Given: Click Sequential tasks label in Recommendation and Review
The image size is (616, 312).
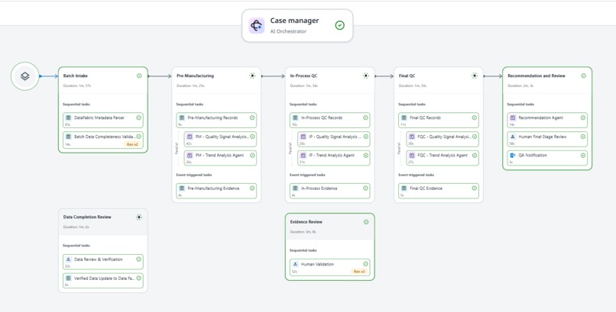Looking at the screenshot, I should (520, 105).
